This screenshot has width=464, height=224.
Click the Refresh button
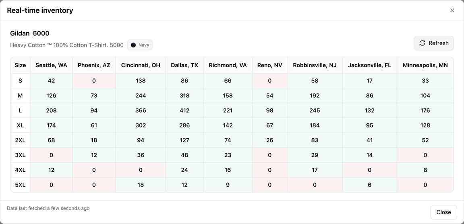434,43
